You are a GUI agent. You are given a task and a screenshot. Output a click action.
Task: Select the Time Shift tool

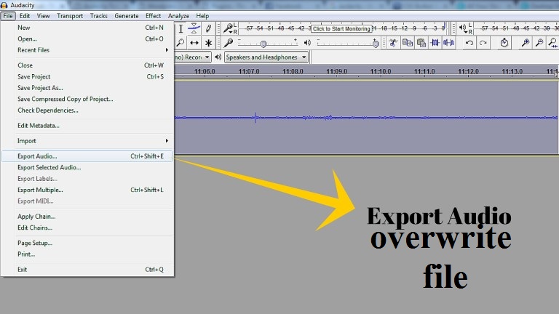tap(194, 43)
